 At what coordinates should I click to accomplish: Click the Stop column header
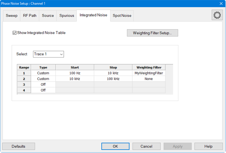pos(113,67)
